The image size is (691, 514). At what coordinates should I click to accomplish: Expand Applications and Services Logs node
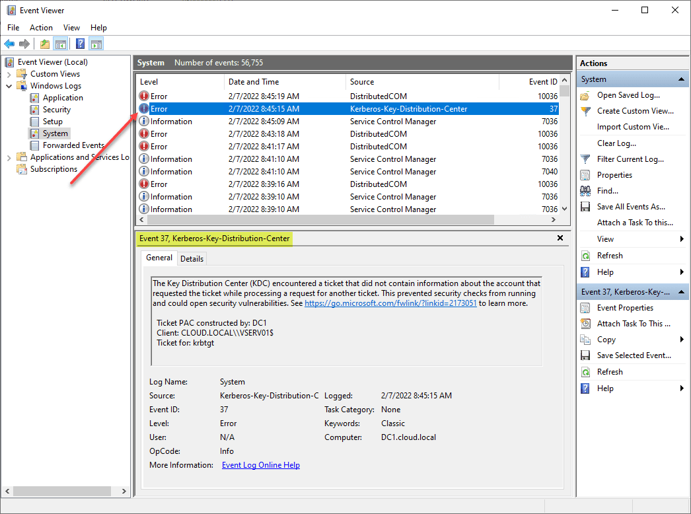(x=9, y=157)
